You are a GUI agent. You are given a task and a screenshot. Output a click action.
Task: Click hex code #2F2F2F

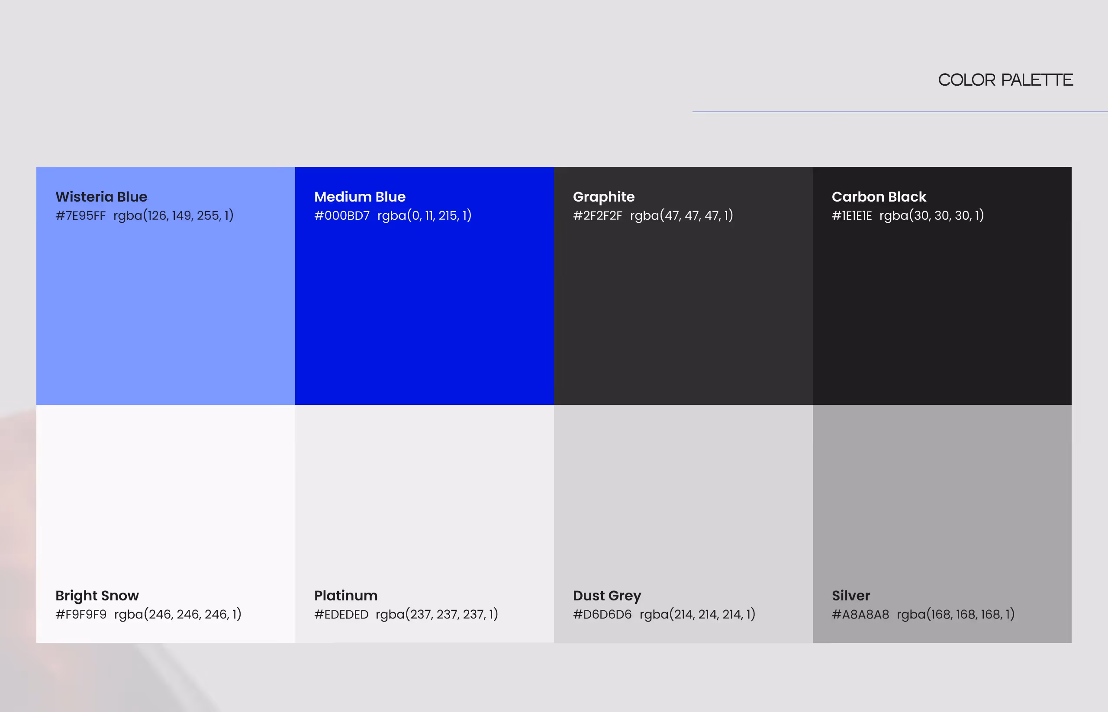[x=598, y=215]
